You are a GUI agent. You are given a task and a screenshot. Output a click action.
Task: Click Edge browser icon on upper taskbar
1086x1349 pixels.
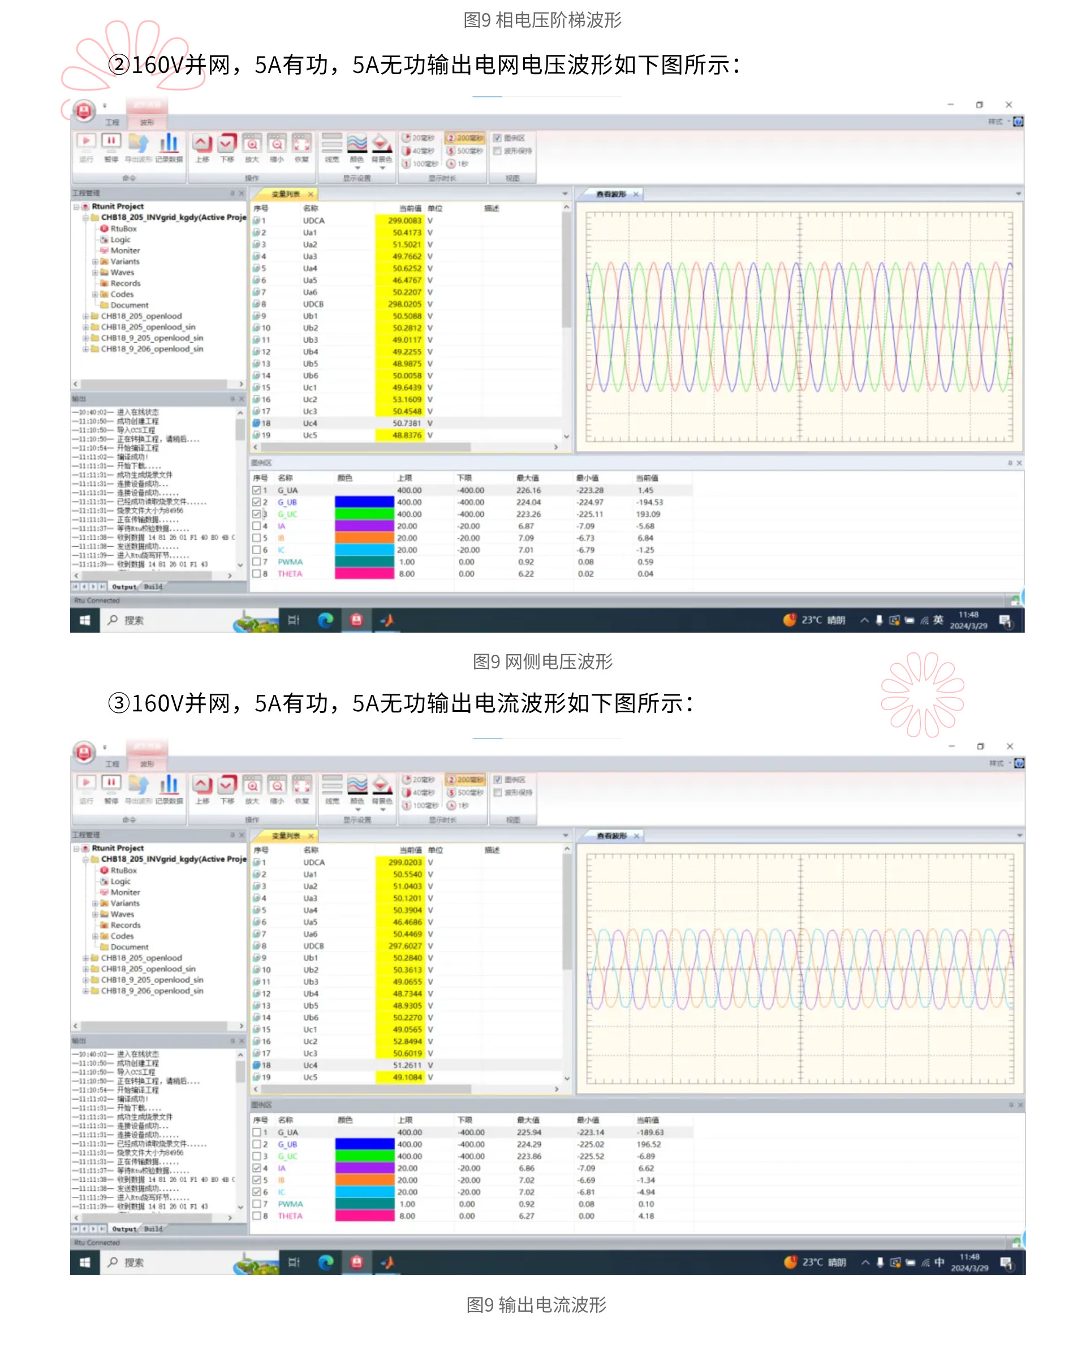tap(325, 620)
